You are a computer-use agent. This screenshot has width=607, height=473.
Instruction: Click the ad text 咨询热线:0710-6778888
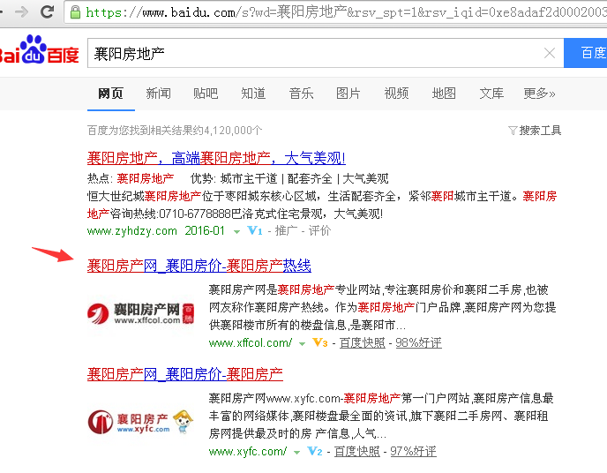click(170, 214)
